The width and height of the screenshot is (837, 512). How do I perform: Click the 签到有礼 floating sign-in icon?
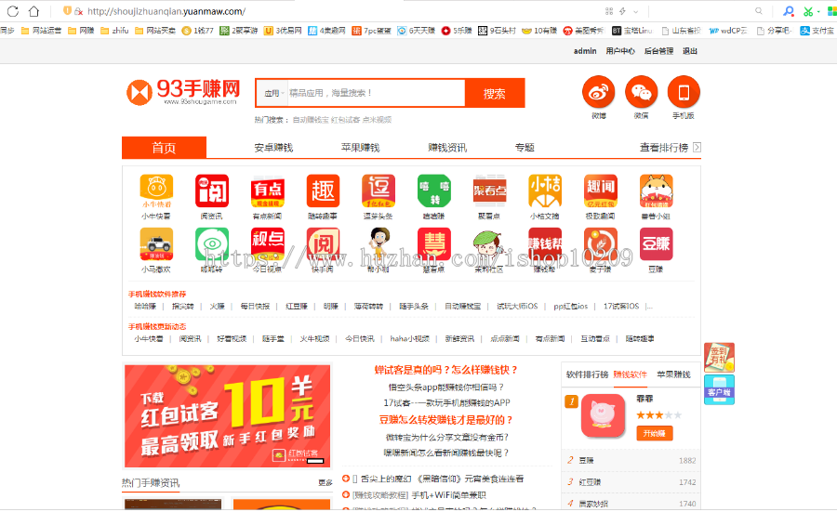pyautogui.click(x=719, y=358)
